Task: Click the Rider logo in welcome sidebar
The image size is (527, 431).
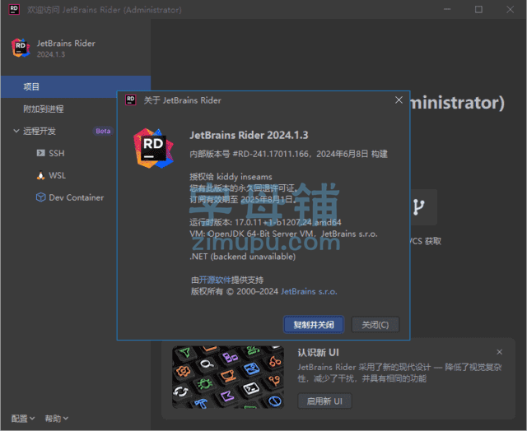Action: tap(21, 48)
